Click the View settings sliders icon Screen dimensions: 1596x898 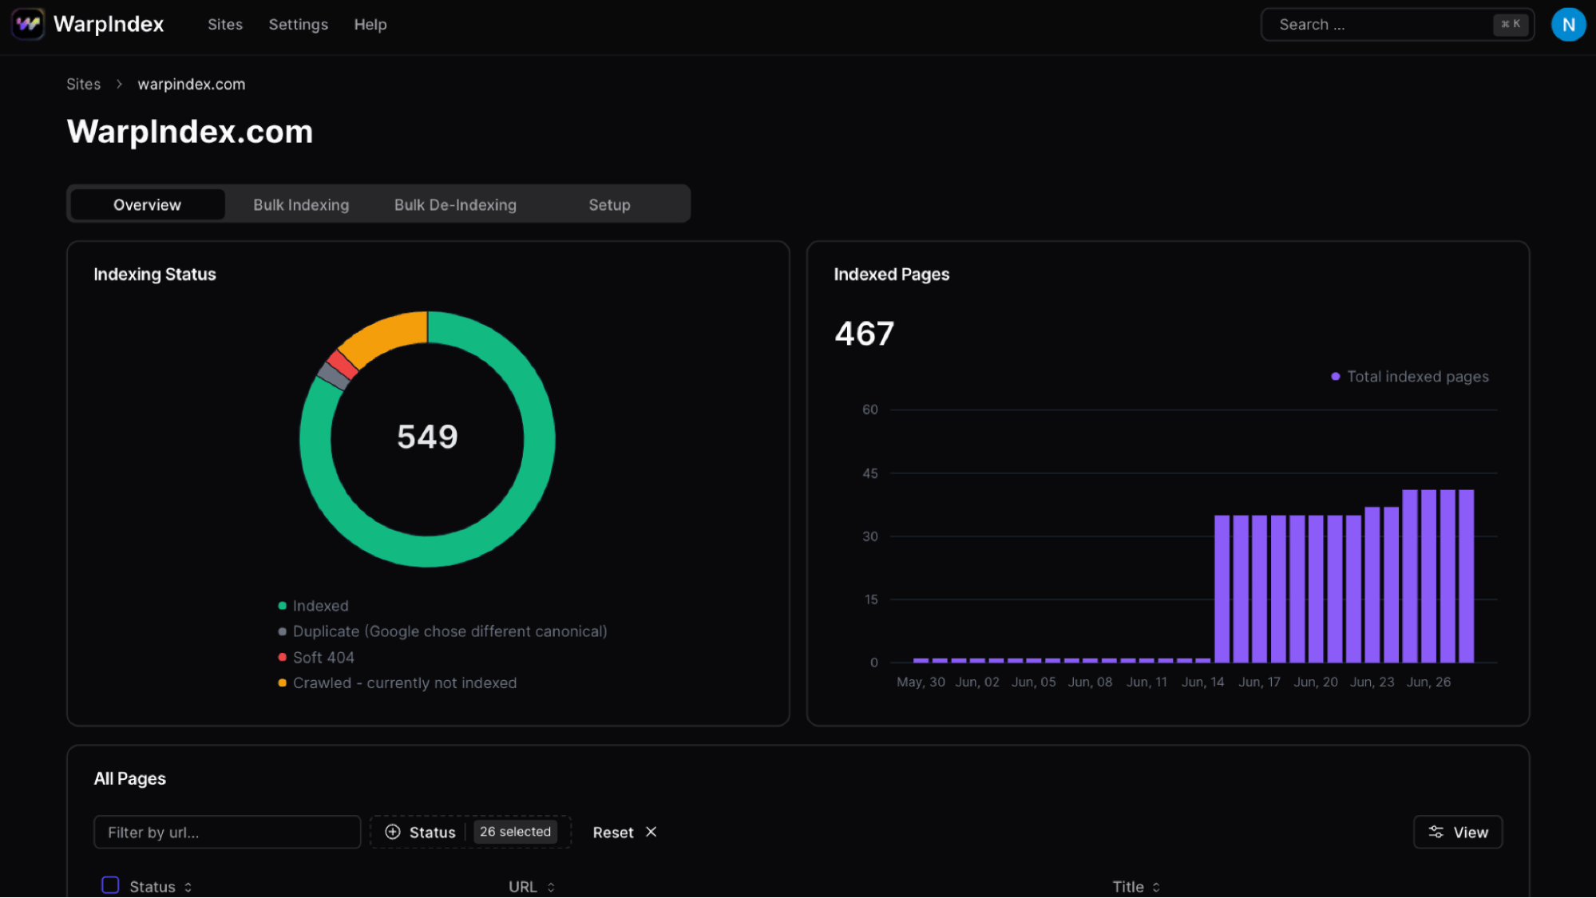click(1436, 832)
